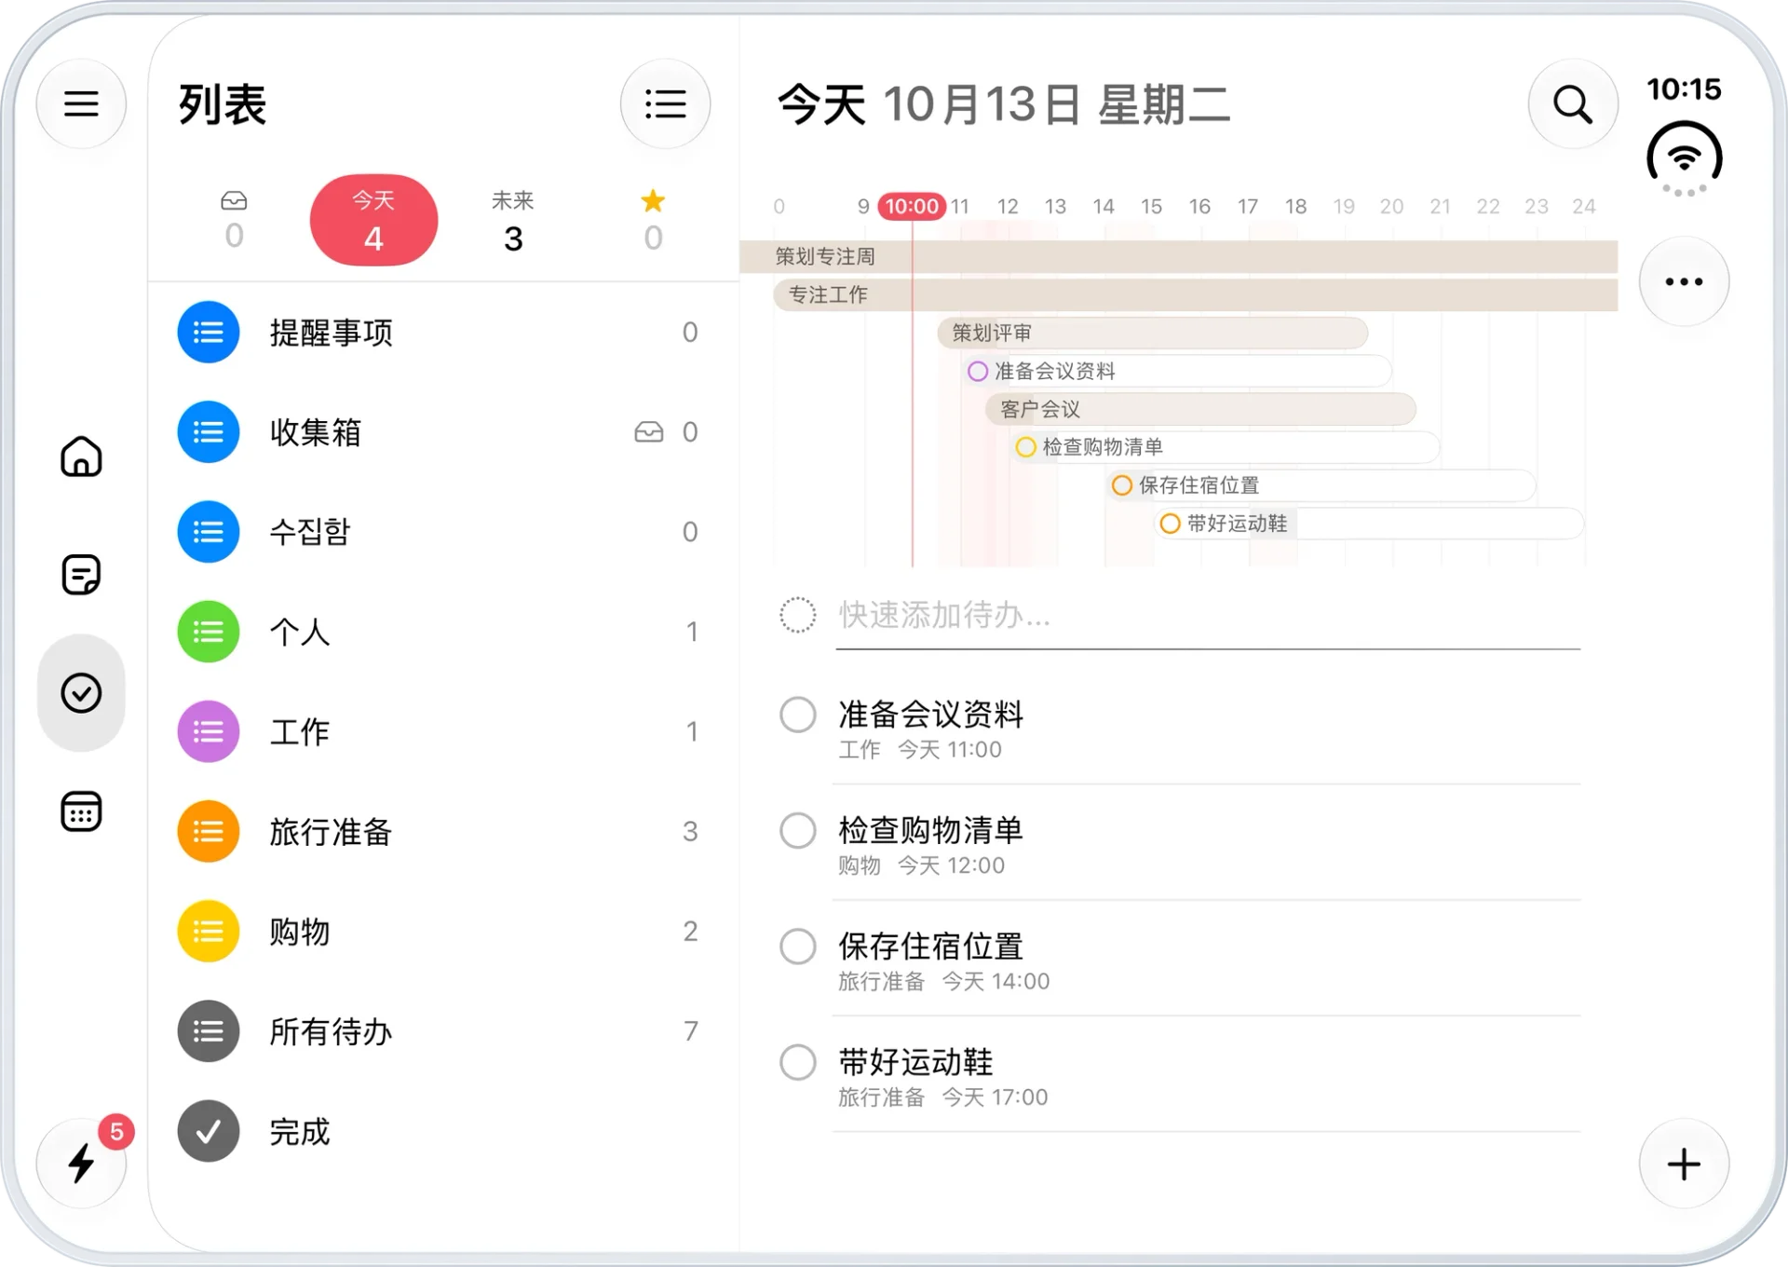Screen dimensions: 1788x1267
Task: Open the three-dots more options button
Action: (1684, 281)
